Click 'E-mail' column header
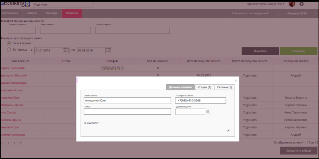319x159 pixels. [x=66, y=61]
